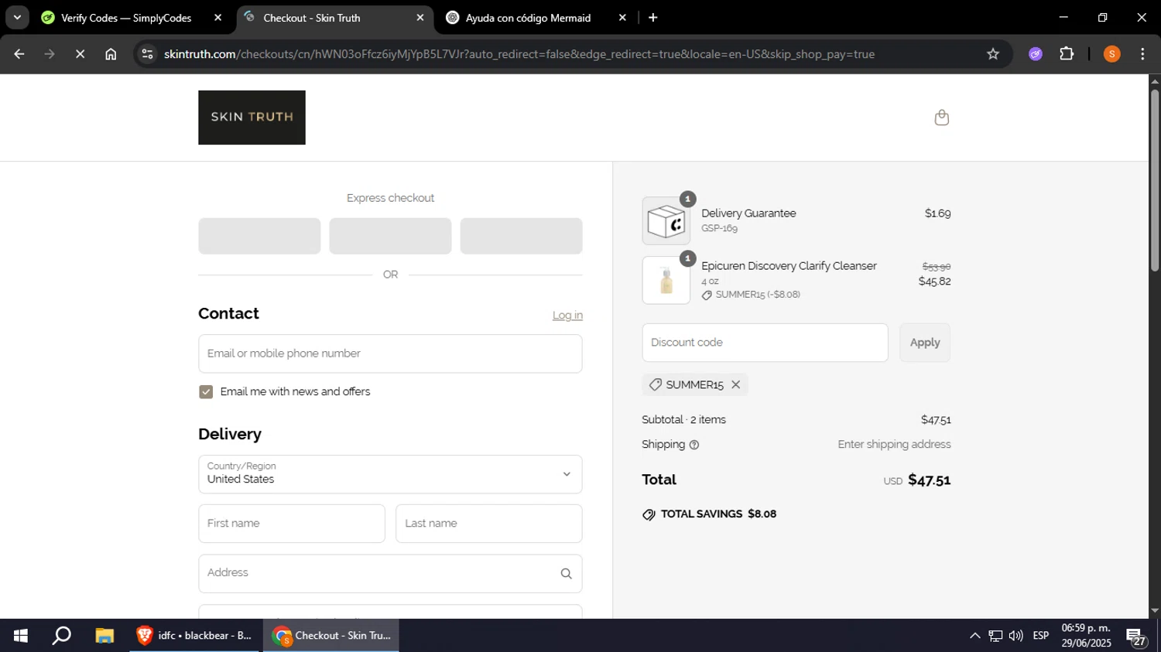Show hidden system tray icons
The image size is (1161, 652).
(x=974, y=636)
